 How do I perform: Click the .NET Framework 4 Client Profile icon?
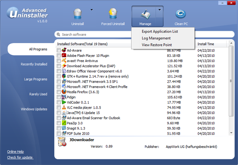[x=64, y=87]
